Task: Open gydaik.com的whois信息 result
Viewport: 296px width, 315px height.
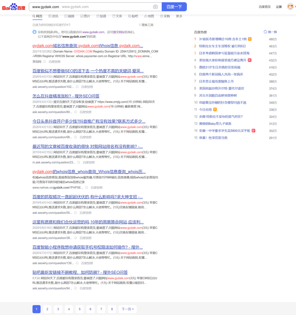Action: coord(89,172)
